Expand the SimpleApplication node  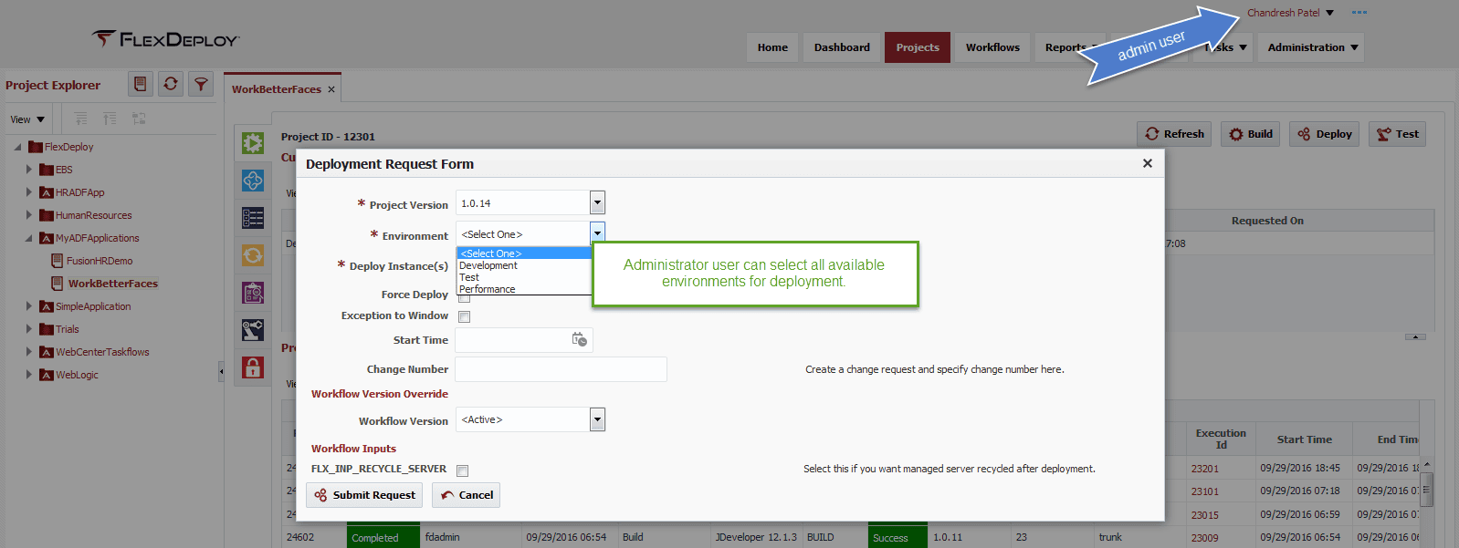tap(29, 306)
